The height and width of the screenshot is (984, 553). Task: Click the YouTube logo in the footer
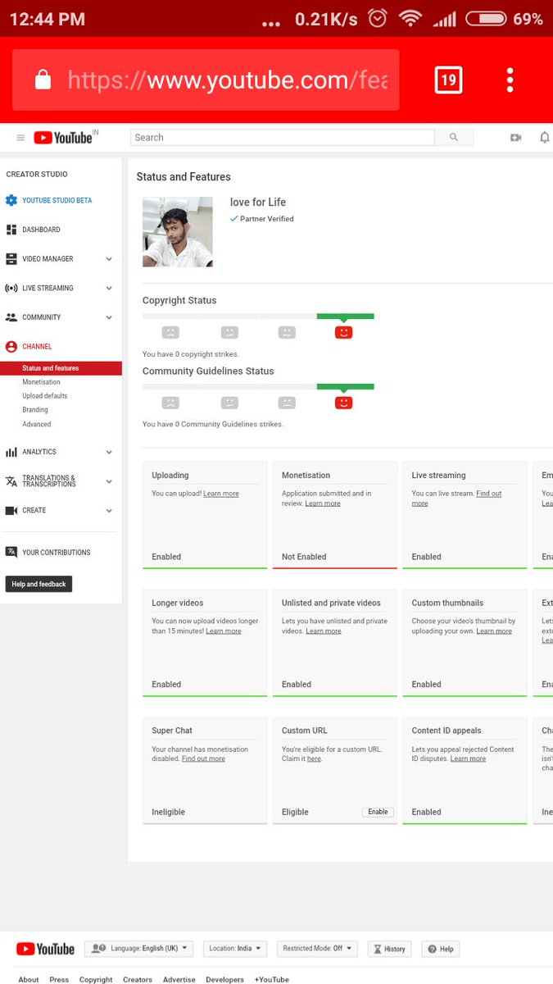click(45, 949)
